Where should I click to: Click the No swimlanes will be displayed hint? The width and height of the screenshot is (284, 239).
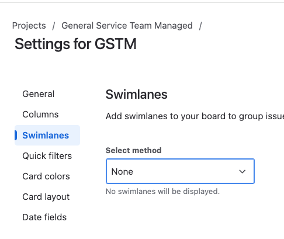coord(162,192)
